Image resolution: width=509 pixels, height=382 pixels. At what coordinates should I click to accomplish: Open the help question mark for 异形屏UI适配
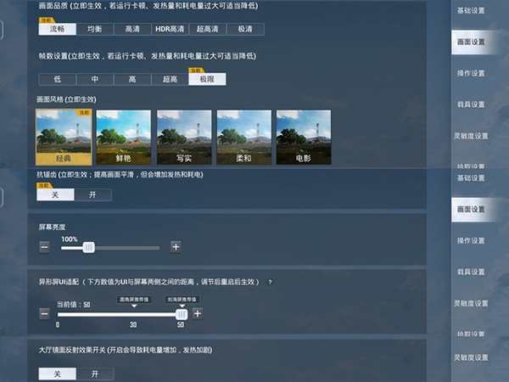(270, 282)
